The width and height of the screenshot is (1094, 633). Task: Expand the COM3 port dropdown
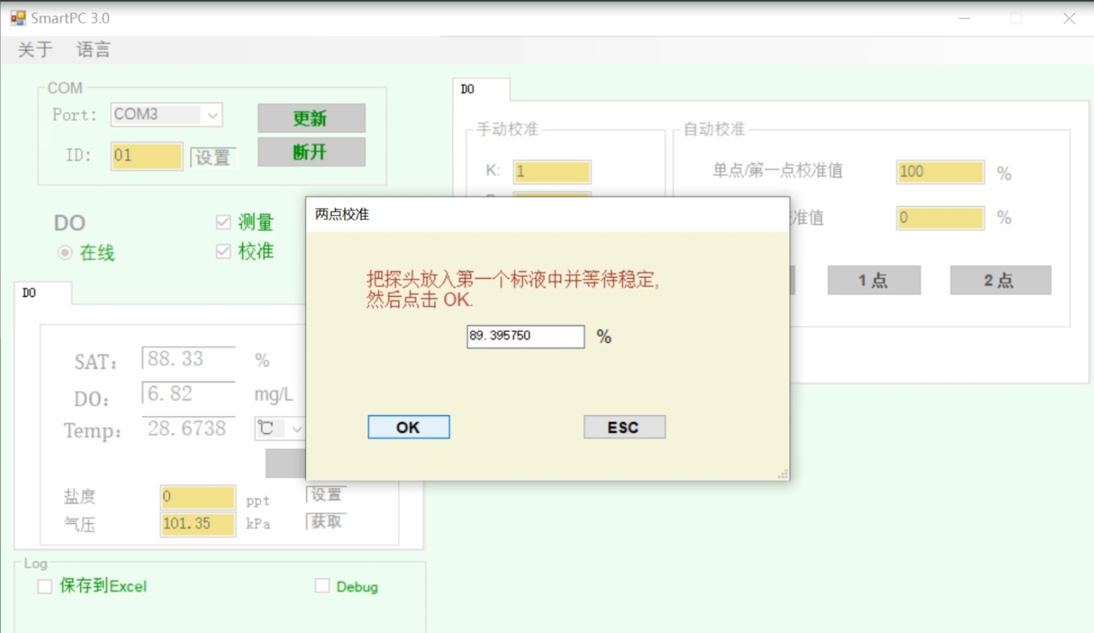[212, 115]
